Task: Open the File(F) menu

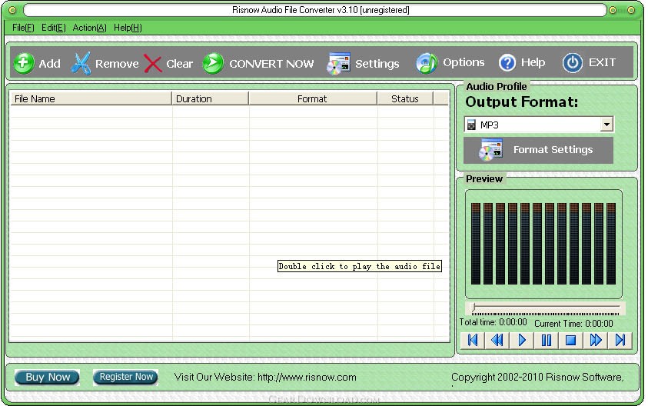Action: [x=23, y=28]
